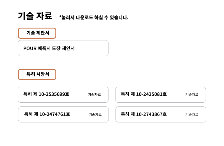224x146 pixels.
Task: Select the 특허 시방서 section label
Action: (37, 74)
